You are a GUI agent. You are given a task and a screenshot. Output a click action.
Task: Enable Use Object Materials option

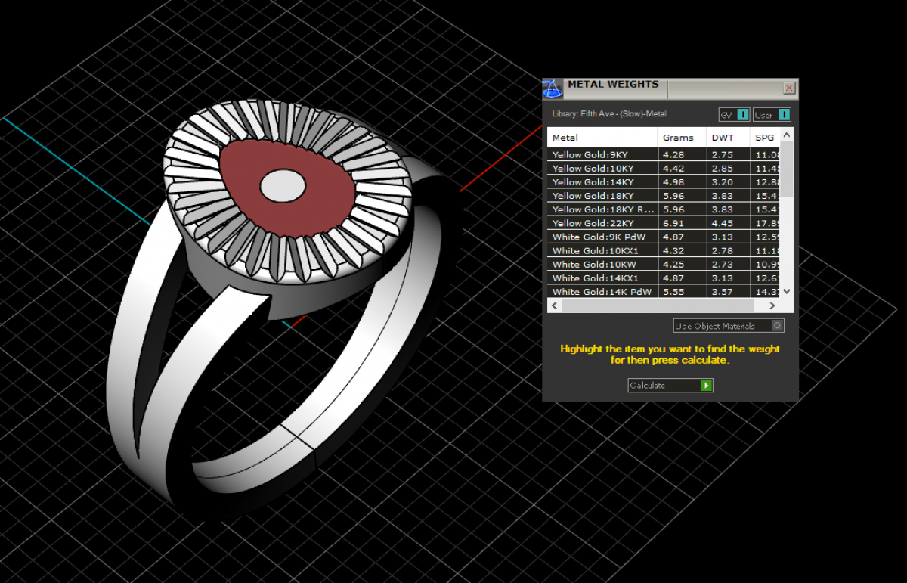pyautogui.click(x=777, y=326)
